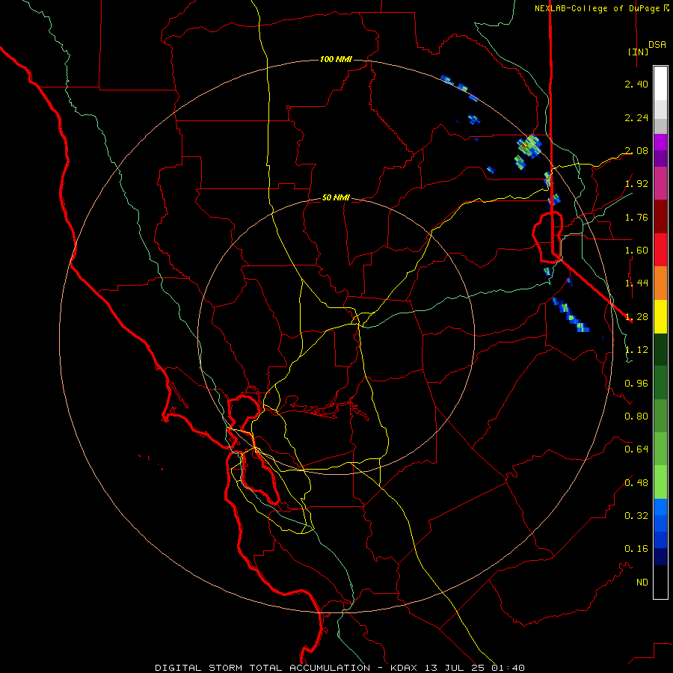The width and height of the screenshot is (673, 673).
Task: Click the 1.60 legend value
Action: [636, 251]
